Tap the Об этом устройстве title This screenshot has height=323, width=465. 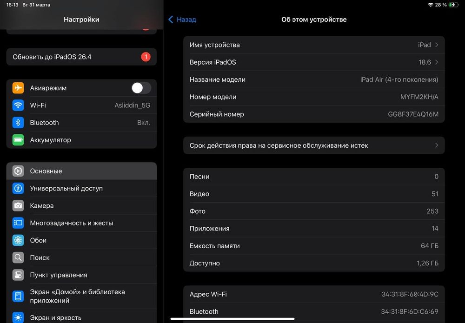pos(314,20)
